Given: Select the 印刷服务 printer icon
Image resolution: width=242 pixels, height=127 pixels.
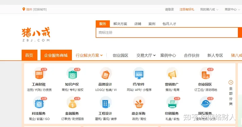Looking at the screenshot, I should (172, 103).
